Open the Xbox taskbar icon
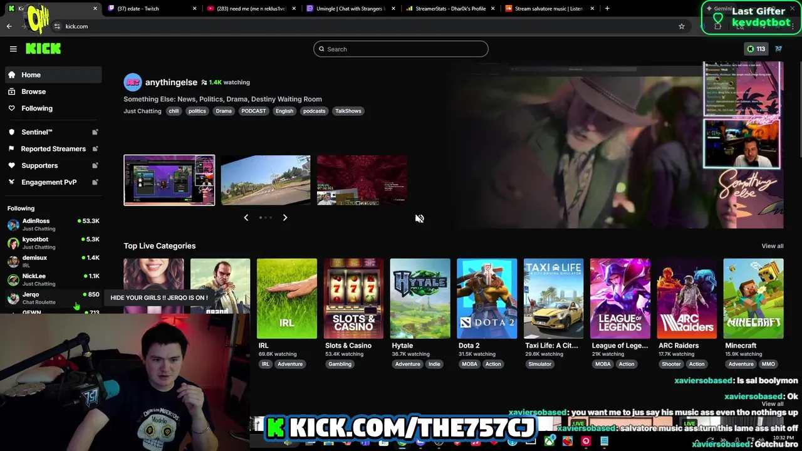The height and width of the screenshot is (451, 802). [549, 442]
